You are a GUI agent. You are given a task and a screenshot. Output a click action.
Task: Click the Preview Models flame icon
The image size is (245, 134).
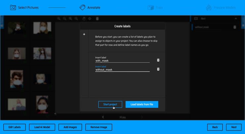209,7
